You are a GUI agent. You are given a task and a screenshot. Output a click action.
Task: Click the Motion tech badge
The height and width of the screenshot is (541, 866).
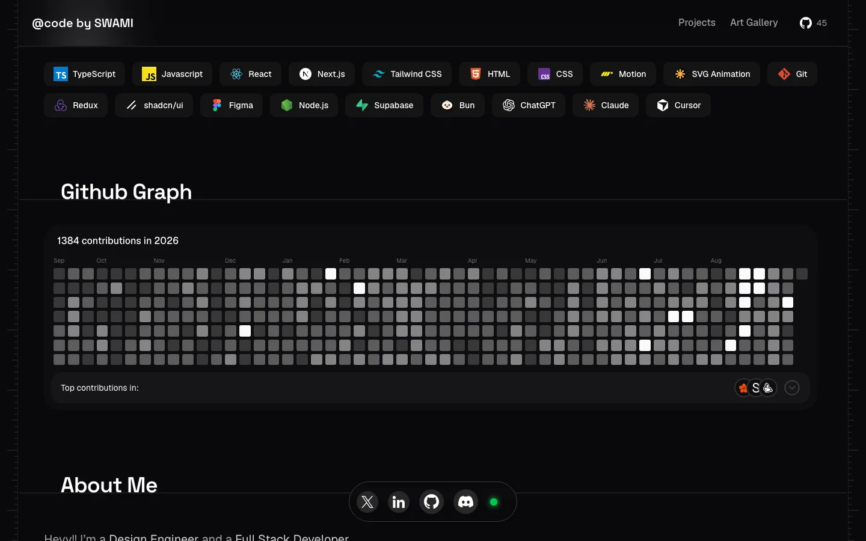(x=623, y=74)
